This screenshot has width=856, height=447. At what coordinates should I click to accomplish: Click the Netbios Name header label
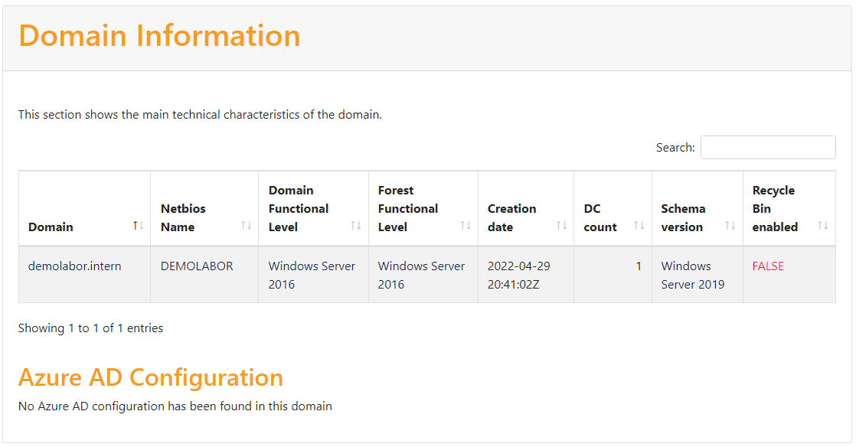coord(183,218)
